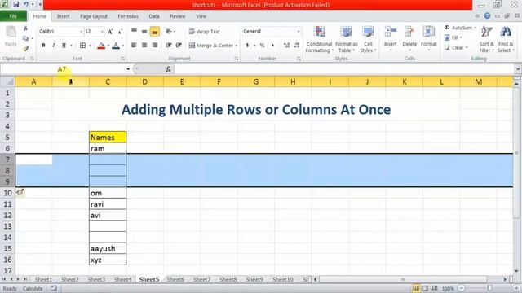Screen dimensions: 522x293
Task: Click the Borders icon
Action: click(x=83, y=46)
